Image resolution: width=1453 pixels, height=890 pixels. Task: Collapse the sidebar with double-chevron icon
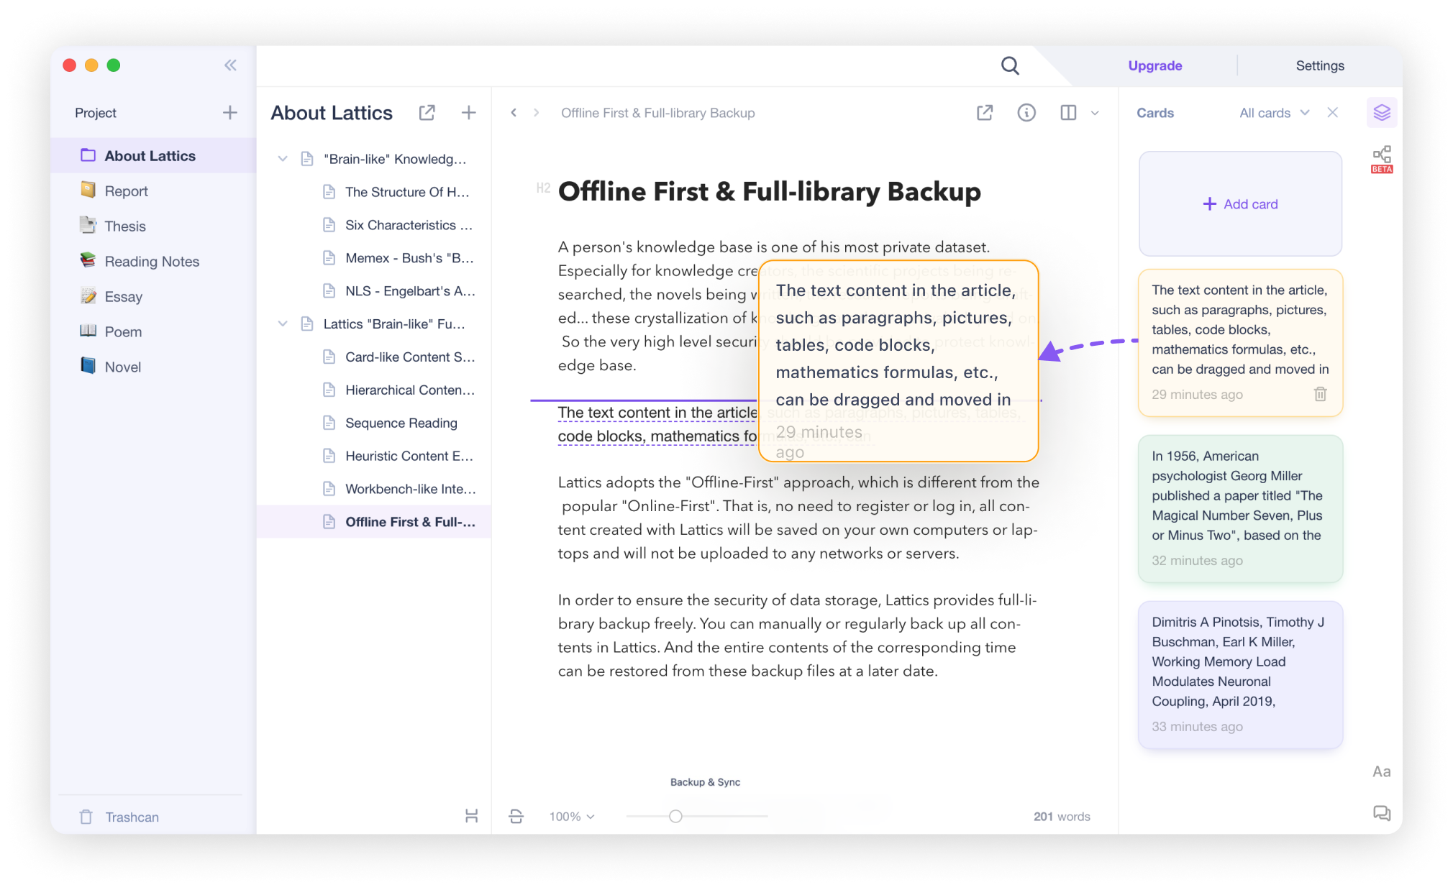[230, 65]
